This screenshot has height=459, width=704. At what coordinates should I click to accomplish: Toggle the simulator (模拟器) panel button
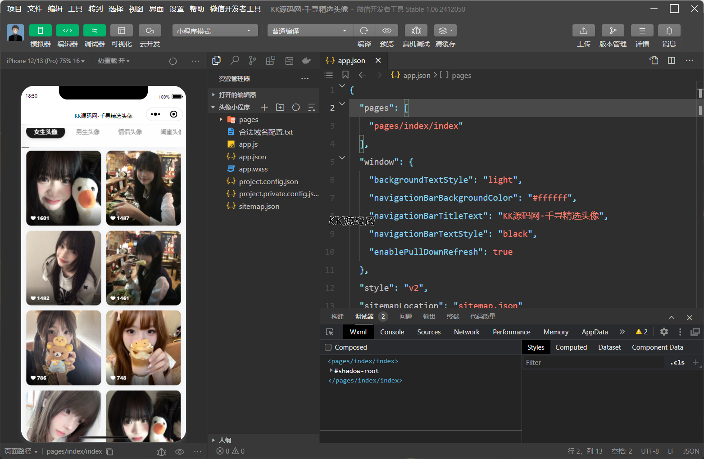pos(41,31)
